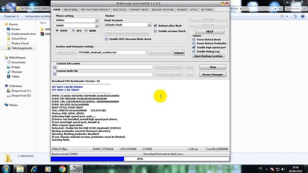
Task: Open File Explorer from the taskbar
Action: pos(20,169)
